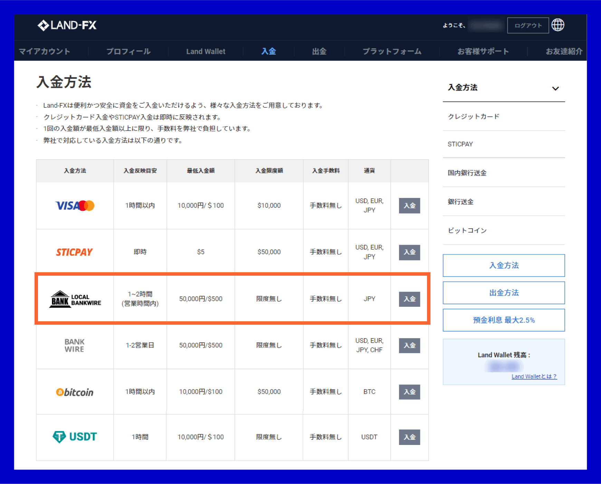
Task: Click 入金 button in BANK WIRE row
Action: click(410, 345)
